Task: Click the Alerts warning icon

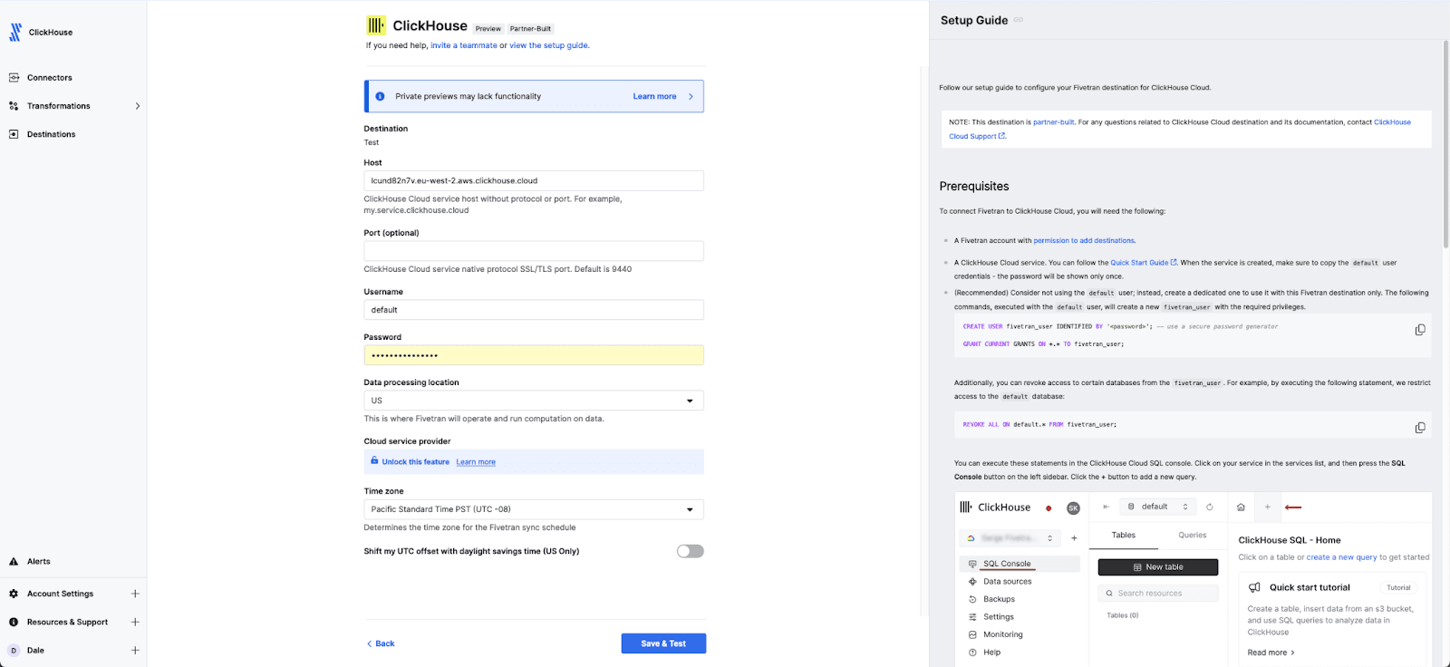Action: pos(14,562)
